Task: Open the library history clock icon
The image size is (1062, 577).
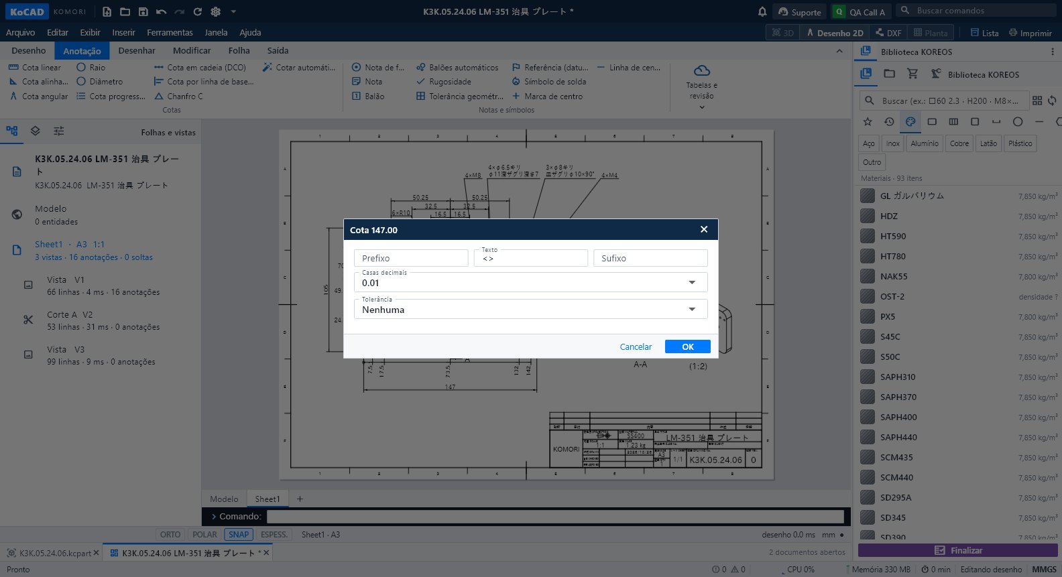Action: click(x=889, y=121)
